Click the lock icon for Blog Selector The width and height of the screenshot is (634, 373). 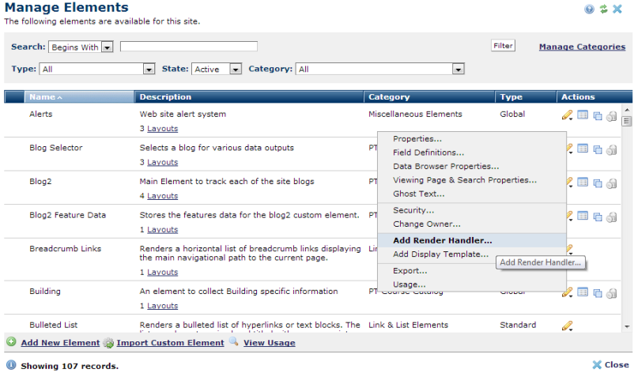click(x=612, y=149)
